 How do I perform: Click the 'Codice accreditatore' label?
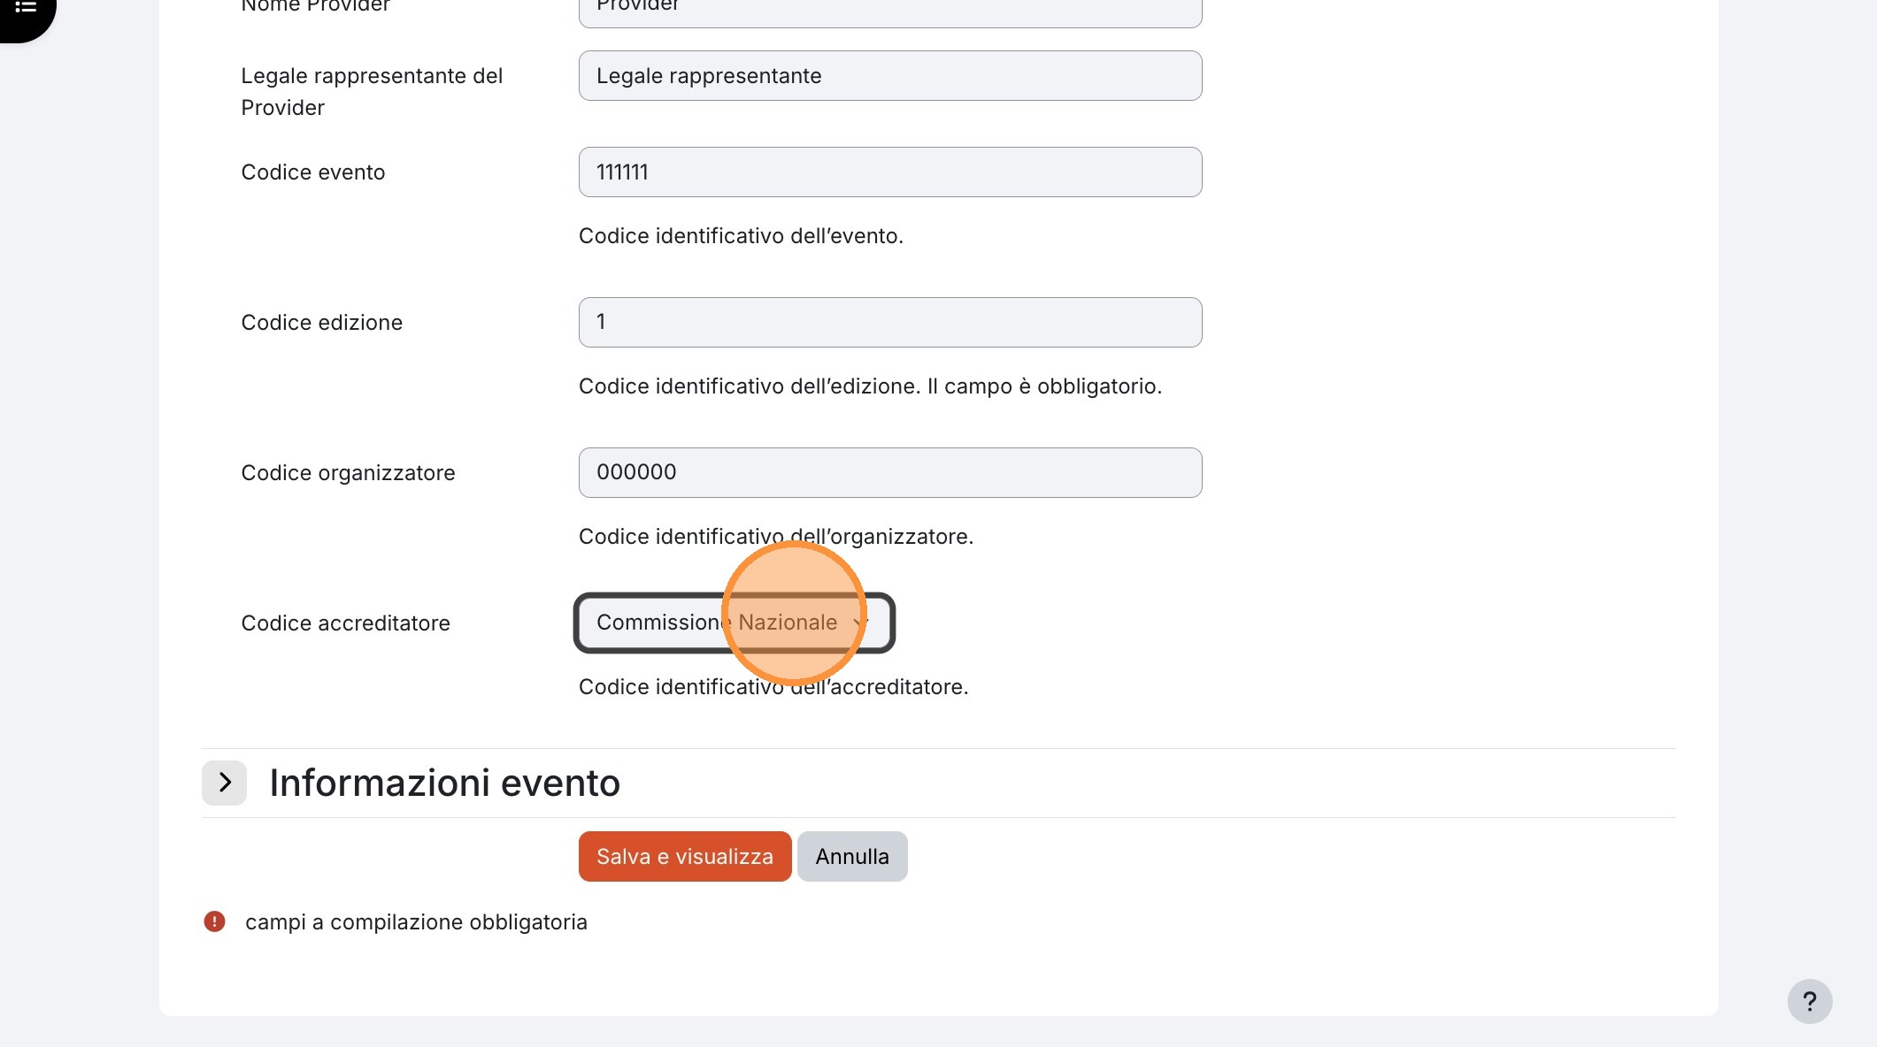[x=345, y=623]
